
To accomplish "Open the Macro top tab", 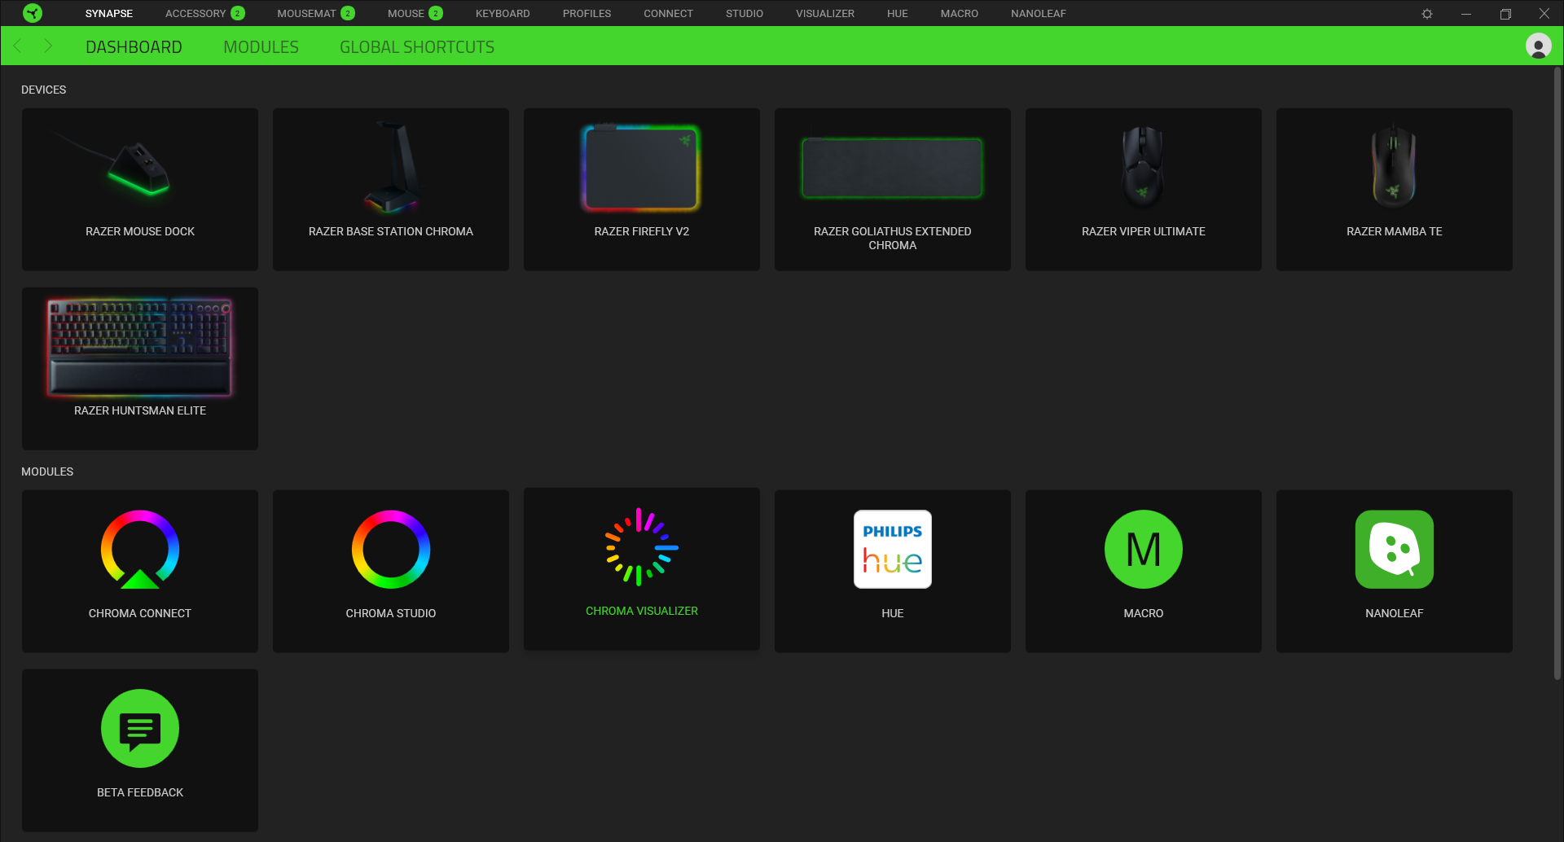I will pos(960,14).
